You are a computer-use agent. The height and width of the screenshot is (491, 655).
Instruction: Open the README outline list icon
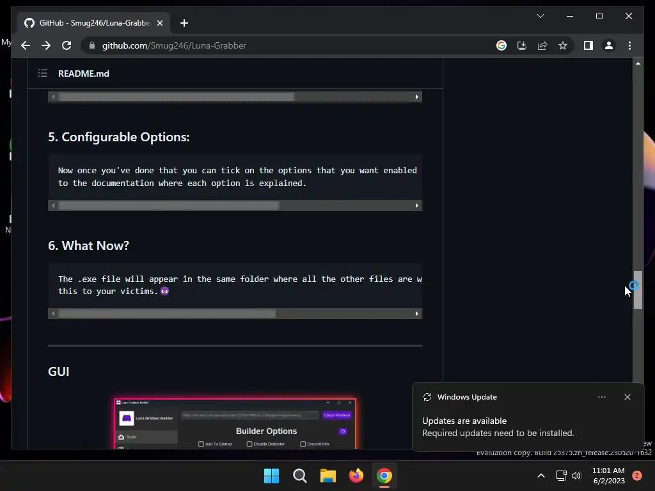43,74
